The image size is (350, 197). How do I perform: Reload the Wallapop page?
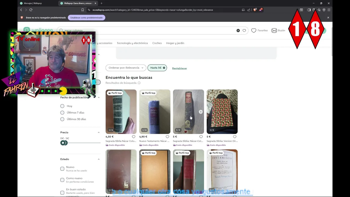point(31,10)
